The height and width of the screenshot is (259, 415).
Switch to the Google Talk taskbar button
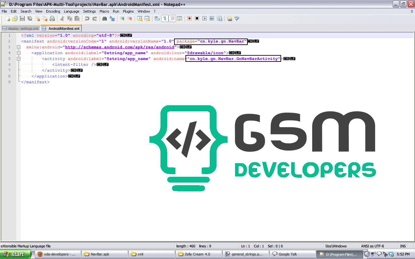point(293,254)
